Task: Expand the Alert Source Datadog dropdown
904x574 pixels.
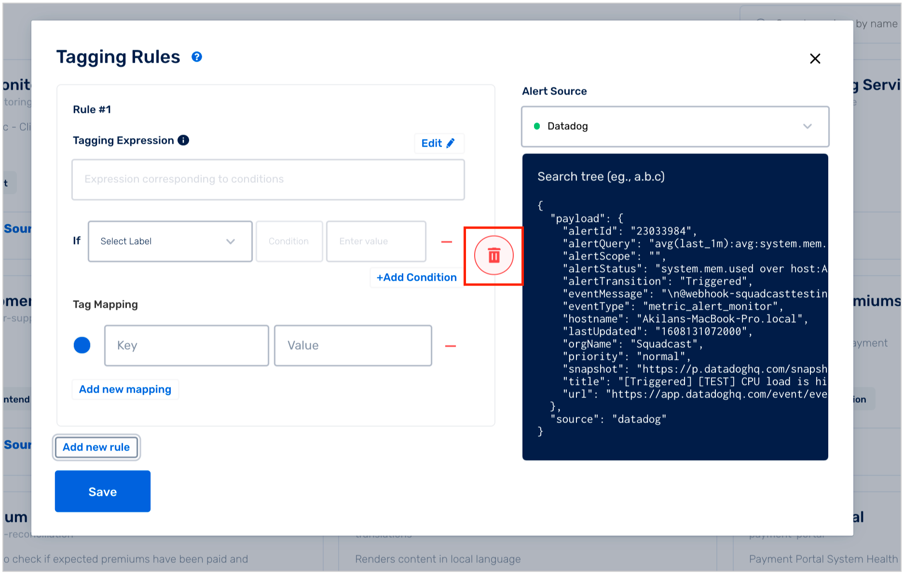Action: 675,126
